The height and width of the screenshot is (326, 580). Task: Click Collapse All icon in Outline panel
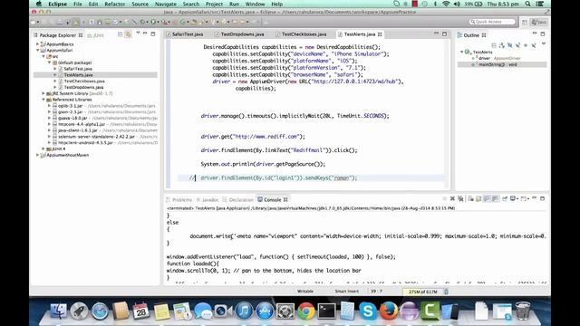pyautogui.click(x=494, y=45)
